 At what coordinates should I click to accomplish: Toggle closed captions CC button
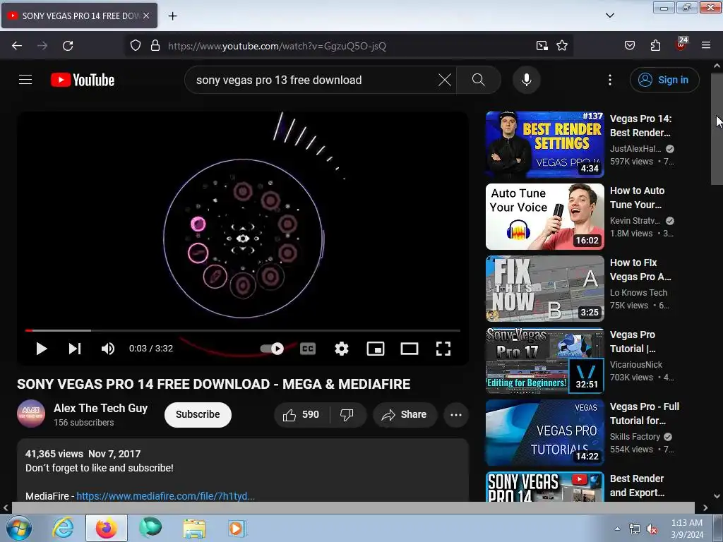308,349
